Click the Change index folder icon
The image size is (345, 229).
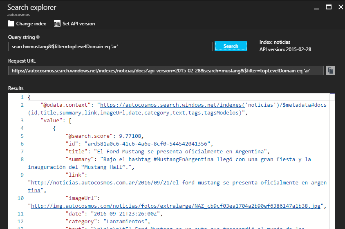11,24
